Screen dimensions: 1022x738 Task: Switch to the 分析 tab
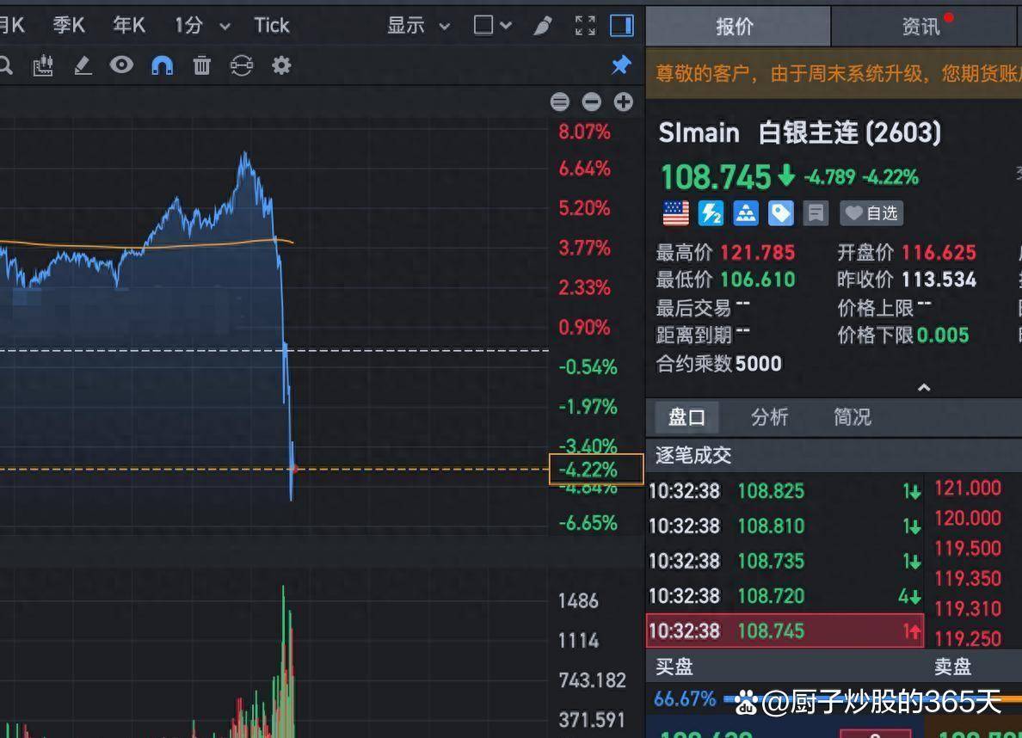[770, 417]
